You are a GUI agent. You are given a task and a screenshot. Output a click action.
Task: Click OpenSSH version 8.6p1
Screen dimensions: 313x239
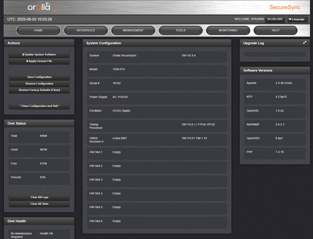click(x=279, y=138)
